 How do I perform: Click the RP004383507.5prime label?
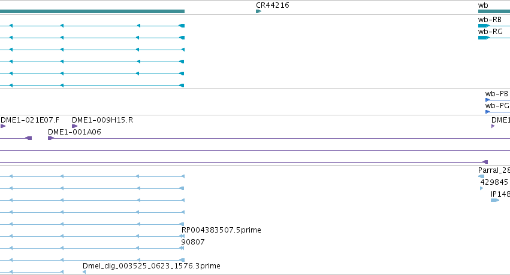click(x=221, y=230)
